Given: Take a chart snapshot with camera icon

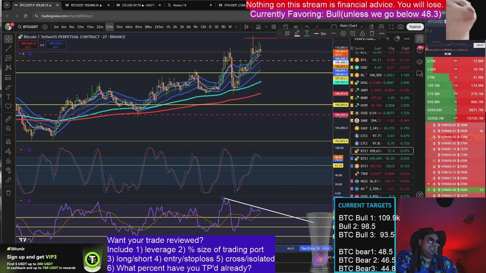Looking at the screenshot, I should pos(400,27).
